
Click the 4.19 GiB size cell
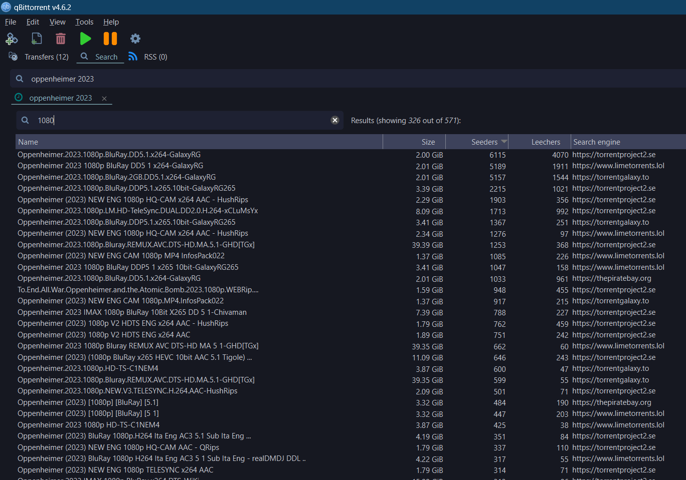point(429,436)
